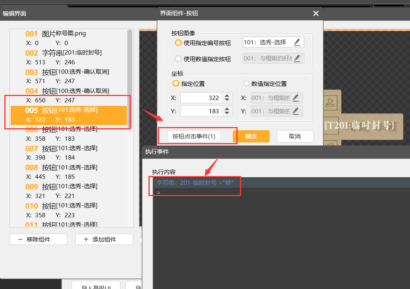Click pencil icon beside 101：选秀-选择 field
The image size is (410, 289).
[x=297, y=42]
